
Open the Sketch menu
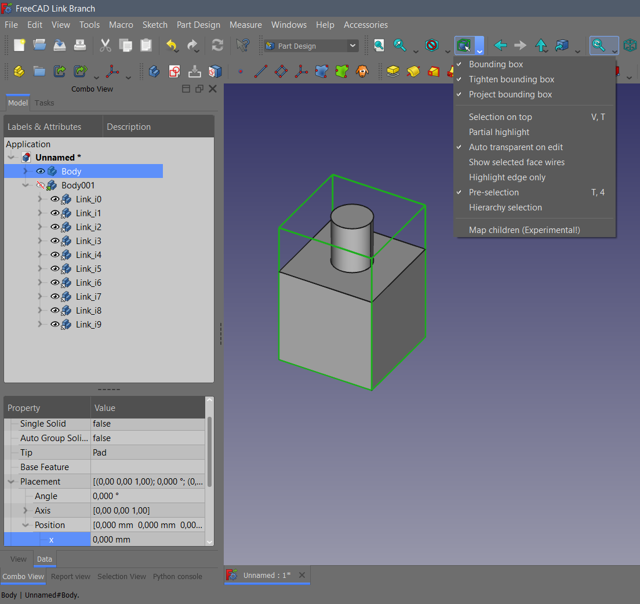[x=155, y=25]
